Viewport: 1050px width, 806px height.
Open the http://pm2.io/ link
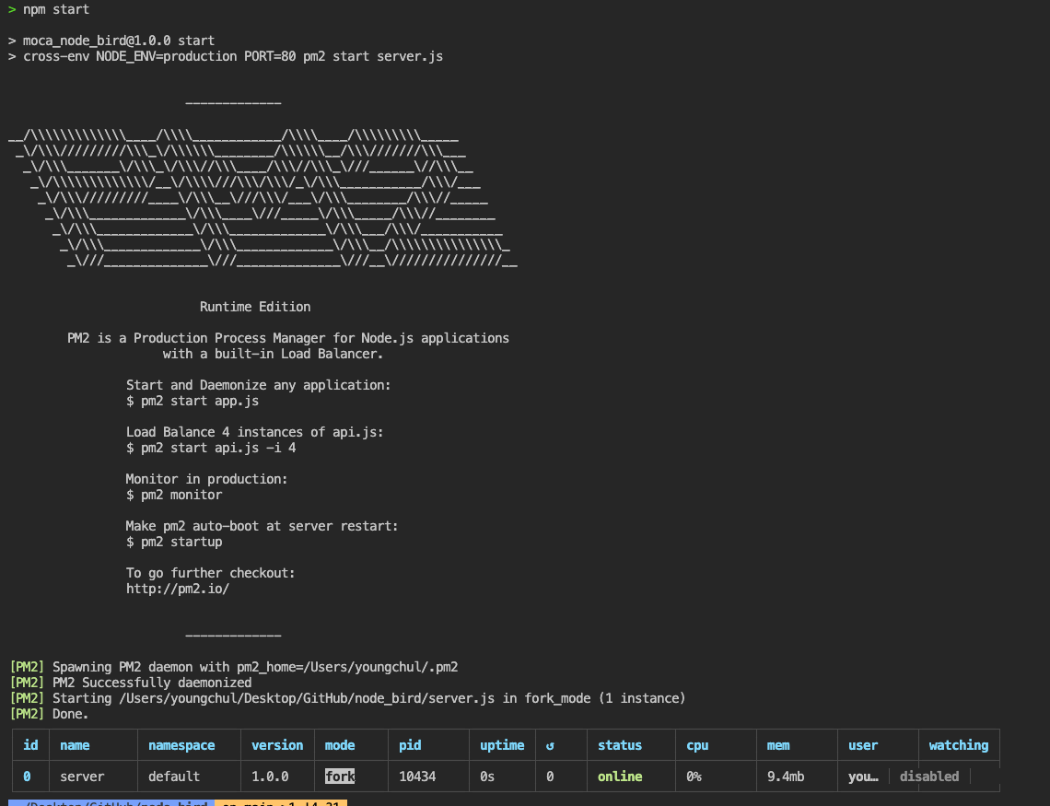pyautogui.click(x=178, y=590)
